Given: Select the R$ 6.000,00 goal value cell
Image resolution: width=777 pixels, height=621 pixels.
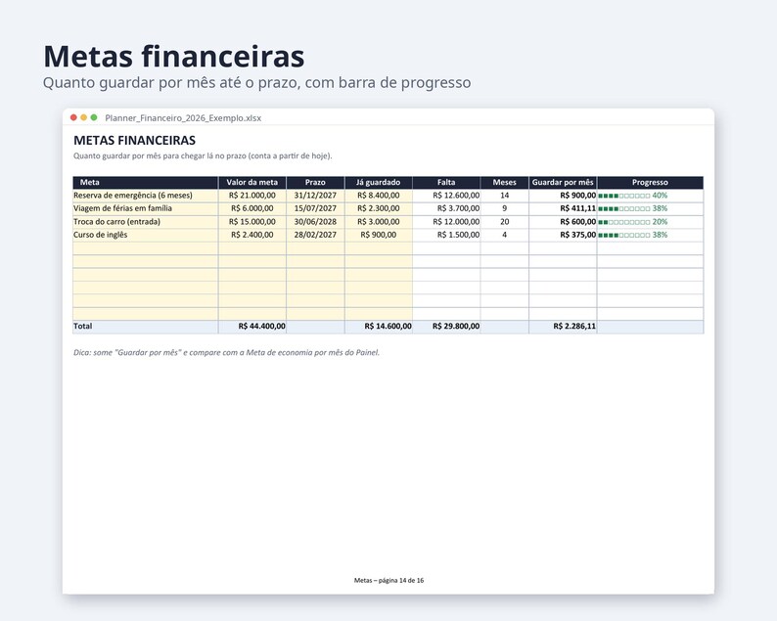Looking at the screenshot, I should [x=252, y=208].
